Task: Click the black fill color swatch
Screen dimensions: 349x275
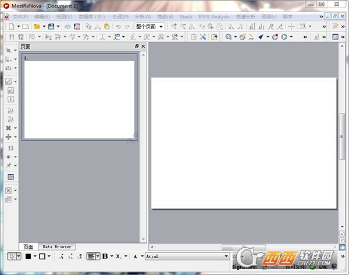Action: [28, 256]
